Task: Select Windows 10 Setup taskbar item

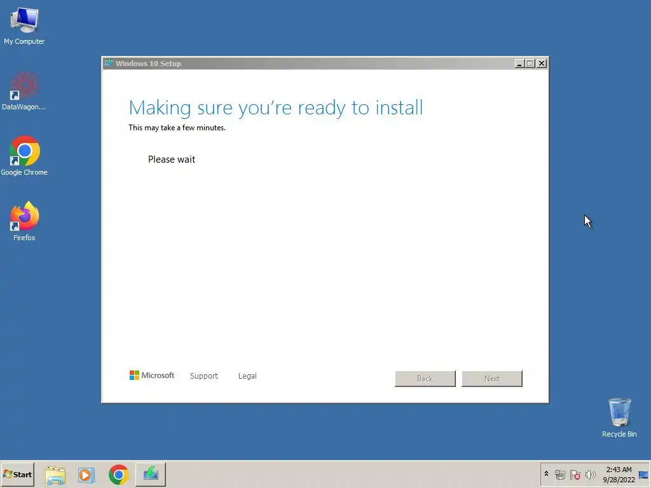Action: tap(150, 474)
